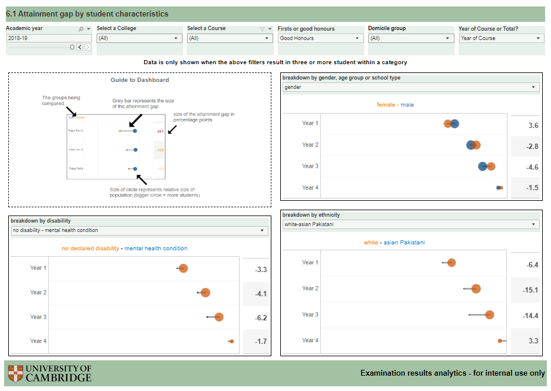Viewport: 551px width, 391px height.
Task: Expand the Year of Course or Total dropdown
Action: click(502, 38)
